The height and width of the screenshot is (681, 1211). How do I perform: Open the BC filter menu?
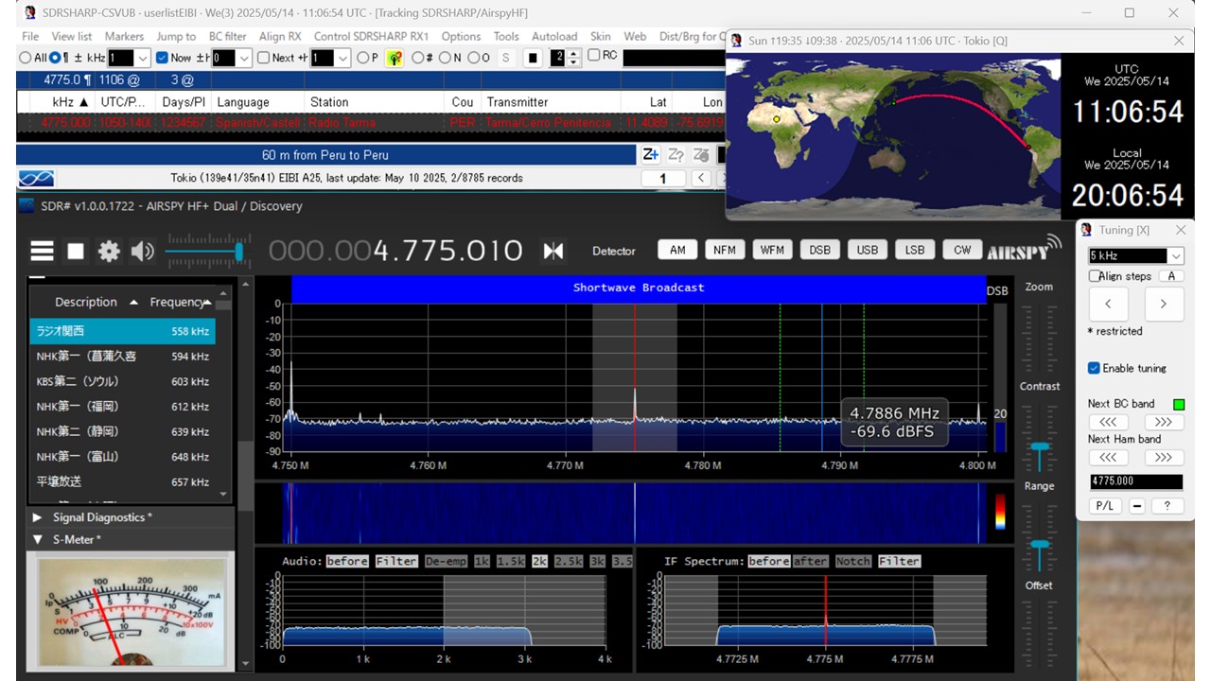pos(227,36)
